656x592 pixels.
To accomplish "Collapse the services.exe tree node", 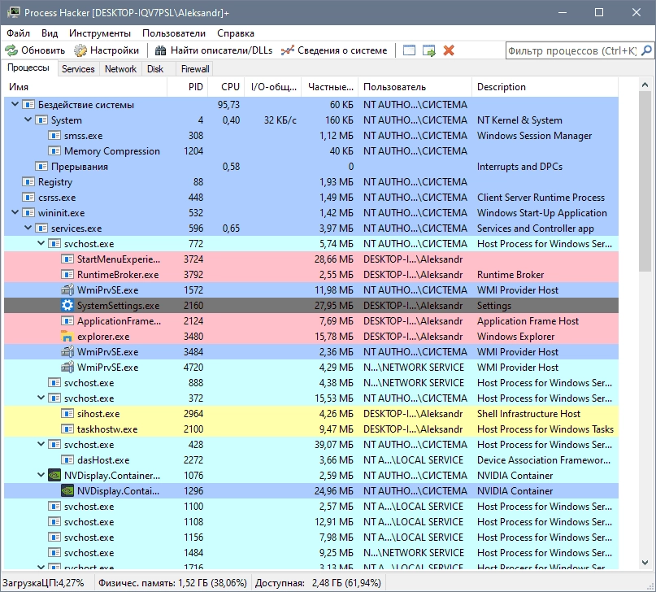I will (28, 228).
